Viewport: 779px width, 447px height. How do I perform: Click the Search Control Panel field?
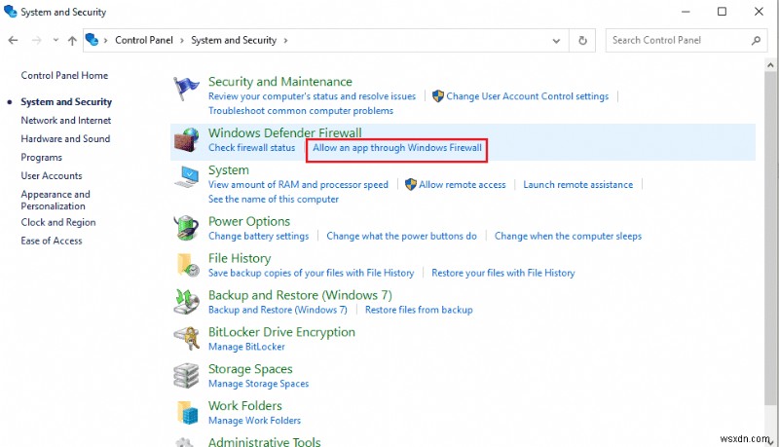point(679,41)
